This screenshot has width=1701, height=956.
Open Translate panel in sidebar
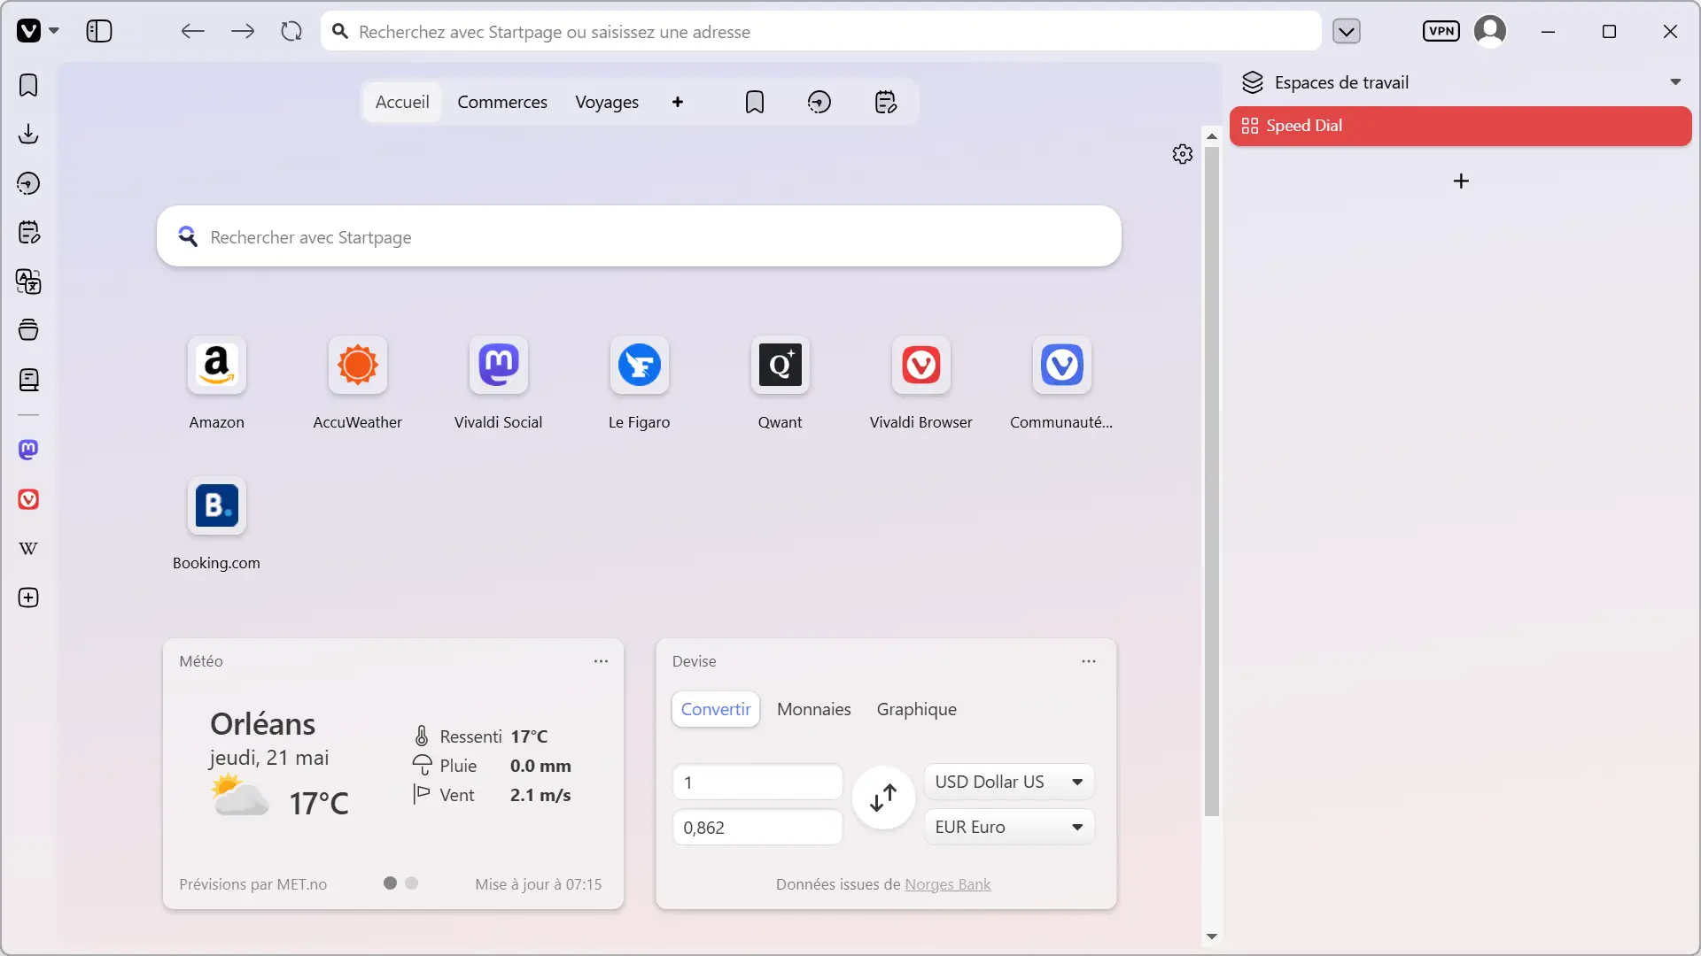point(28,281)
